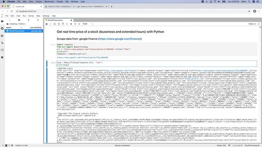The height and width of the screenshot is (147, 262).
Task: Open the Extension Manager puzzle icon
Action: 2,57
